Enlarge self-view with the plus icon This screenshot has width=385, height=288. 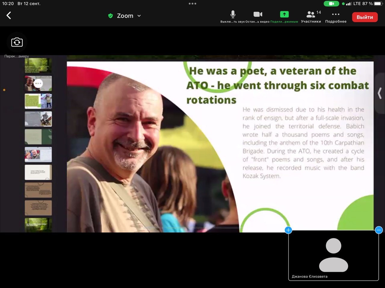pyautogui.click(x=288, y=230)
